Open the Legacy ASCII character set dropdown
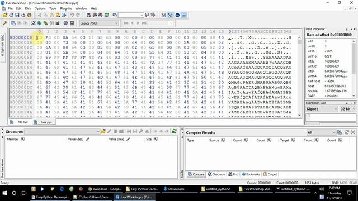The height and width of the screenshot is (201, 358). pyautogui.click(x=99, y=23)
